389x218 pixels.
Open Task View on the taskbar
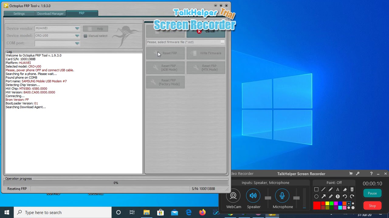coord(132,212)
